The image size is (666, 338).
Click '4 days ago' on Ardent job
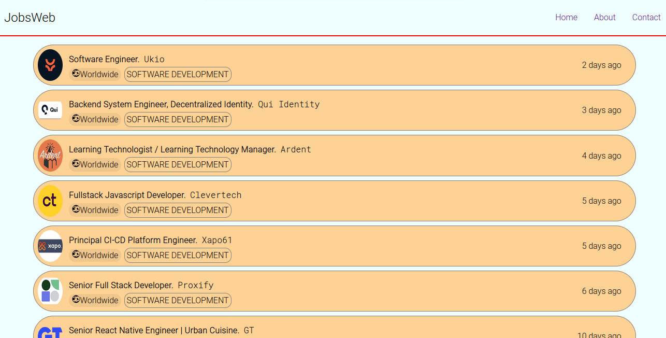(x=601, y=156)
